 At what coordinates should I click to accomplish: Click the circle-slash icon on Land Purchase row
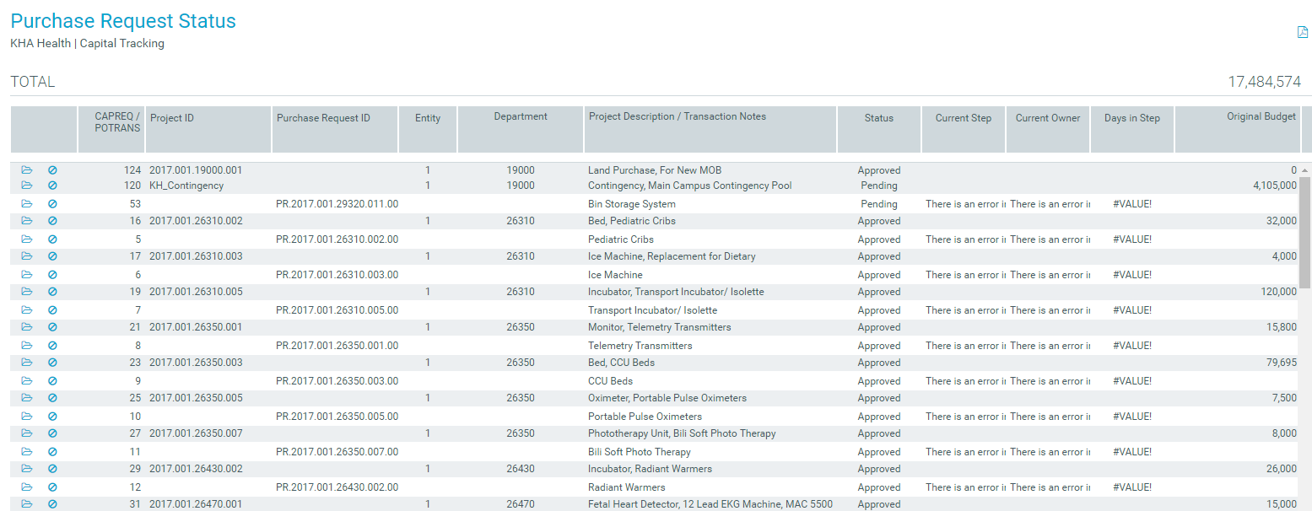click(52, 170)
